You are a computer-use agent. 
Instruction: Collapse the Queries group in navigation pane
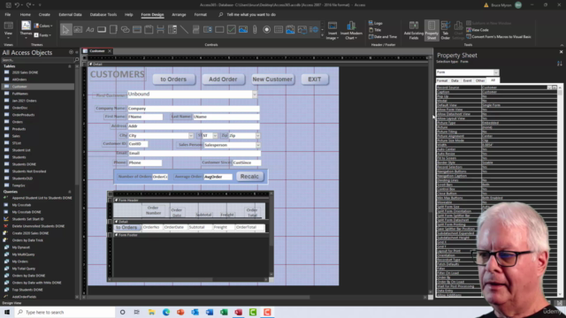coord(70,192)
